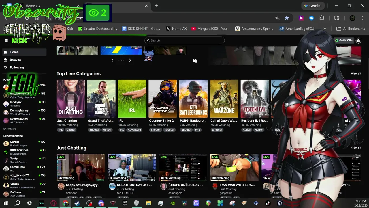Open AmericanEagleFCU bookmark
369x208 pixels.
coord(297,29)
